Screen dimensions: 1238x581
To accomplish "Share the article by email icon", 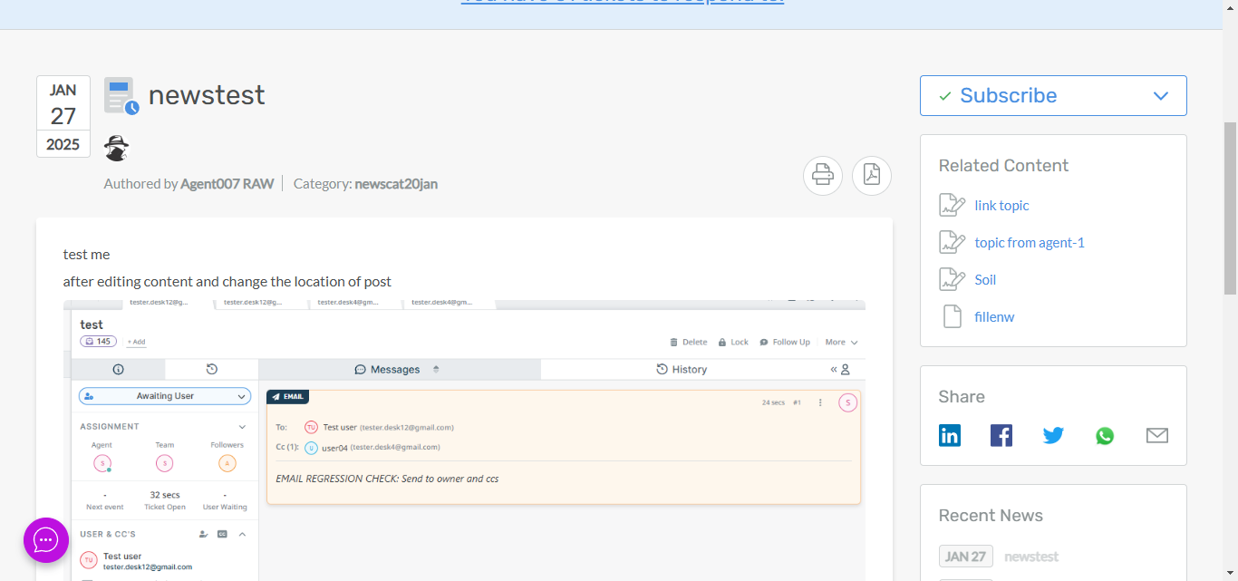I will (x=1156, y=436).
